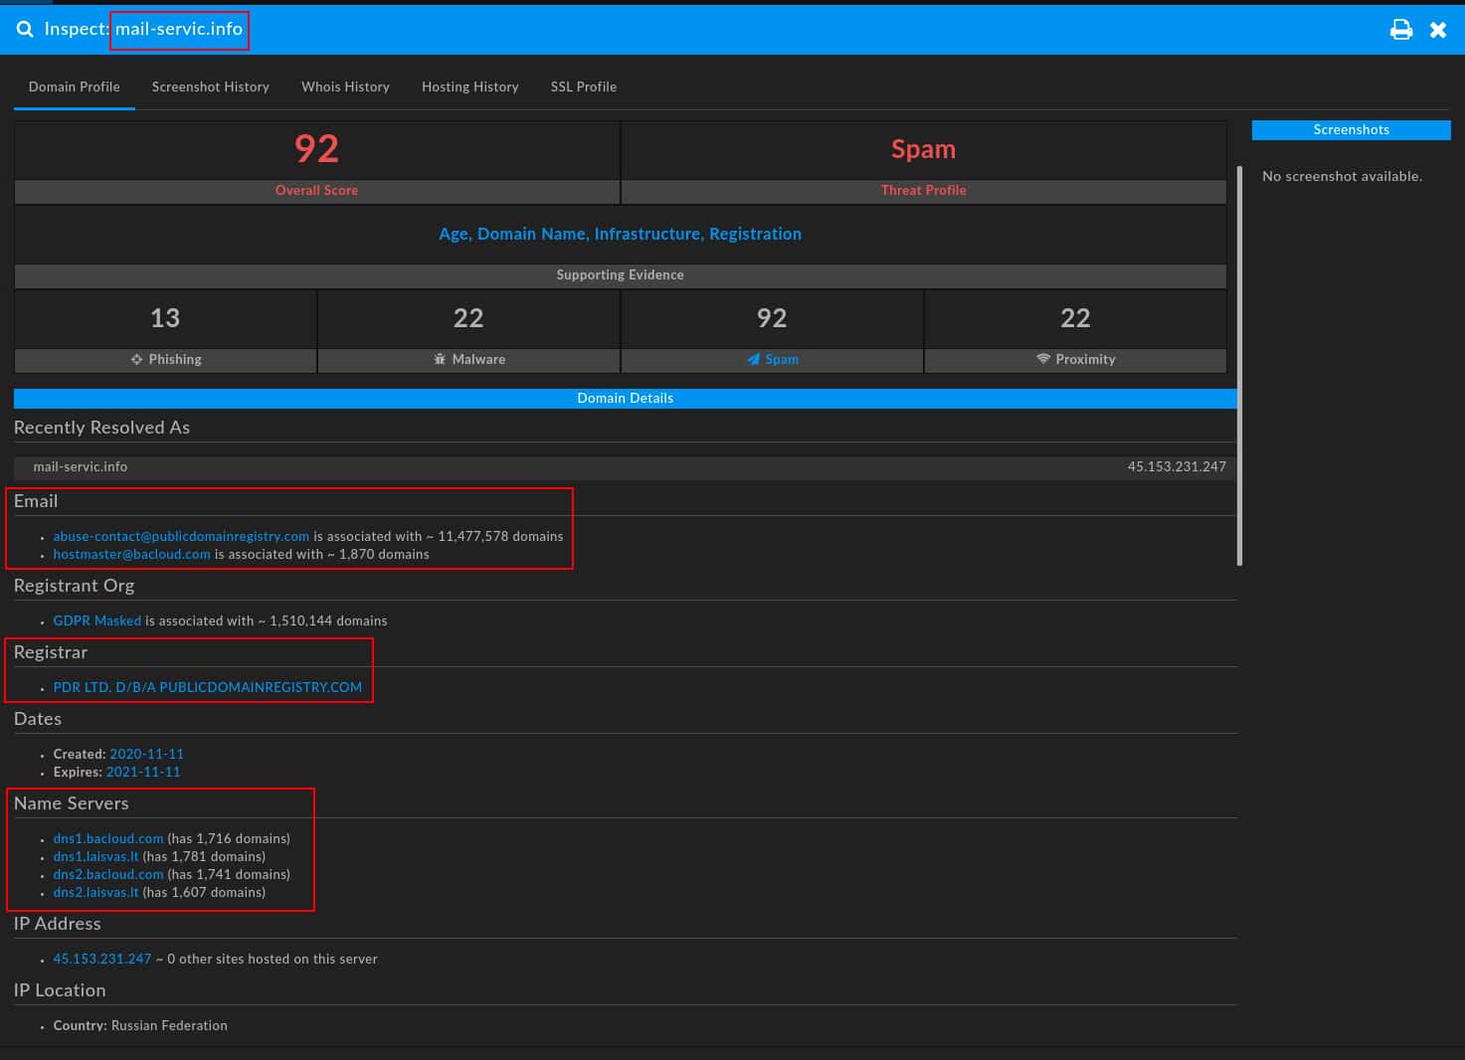Click the print icon
This screenshot has height=1060, width=1465.
point(1401,29)
